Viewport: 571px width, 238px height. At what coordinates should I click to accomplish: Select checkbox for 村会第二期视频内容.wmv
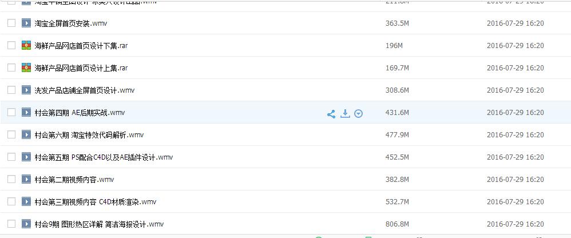coord(11,179)
